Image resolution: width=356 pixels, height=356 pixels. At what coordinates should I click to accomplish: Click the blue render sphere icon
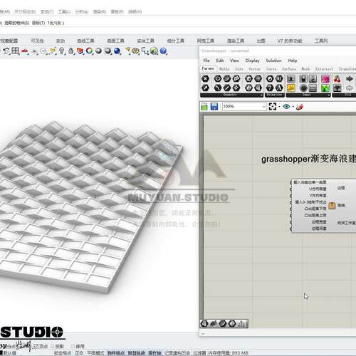(117, 51)
